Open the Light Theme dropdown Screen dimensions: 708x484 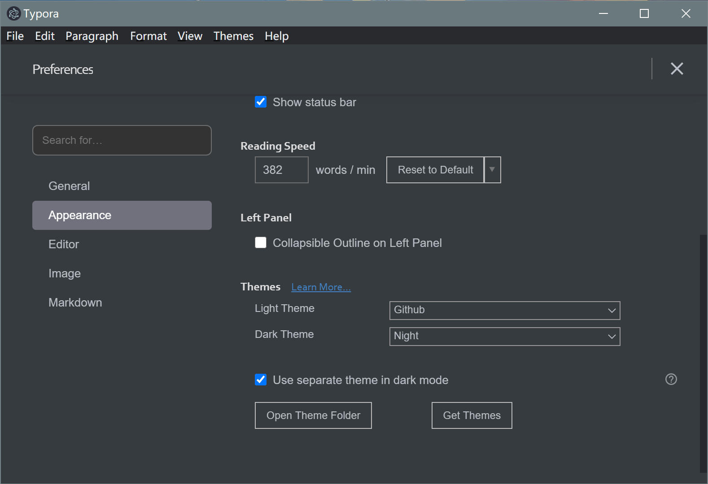(504, 311)
